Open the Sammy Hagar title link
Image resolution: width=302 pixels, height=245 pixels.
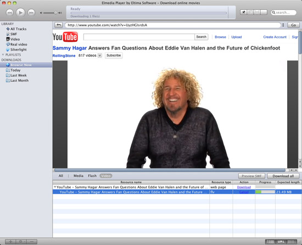(70, 48)
